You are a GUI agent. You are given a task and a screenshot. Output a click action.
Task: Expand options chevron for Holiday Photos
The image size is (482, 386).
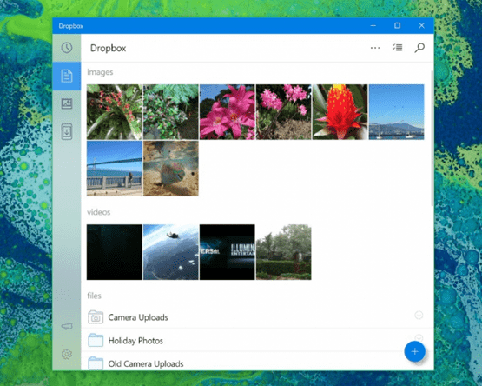pyautogui.click(x=419, y=337)
